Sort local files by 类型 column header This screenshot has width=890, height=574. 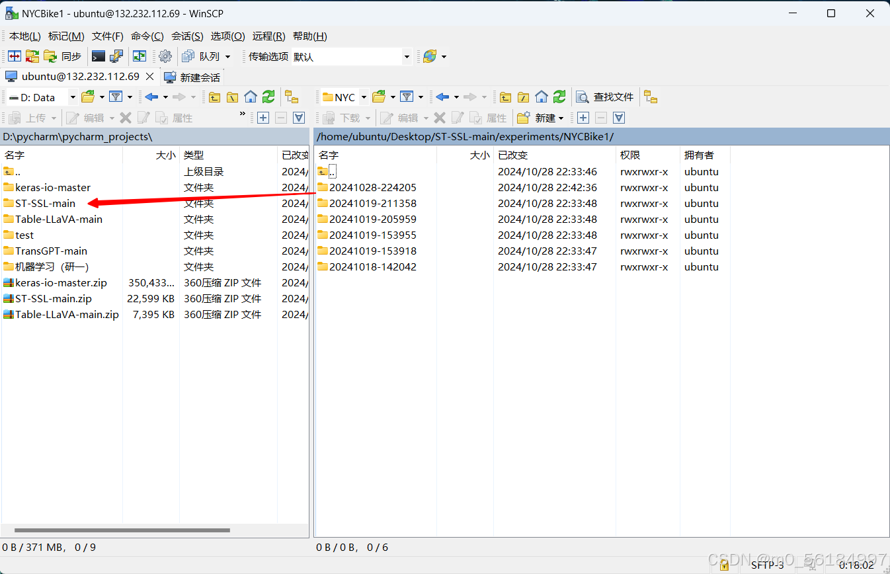pos(228,155)
